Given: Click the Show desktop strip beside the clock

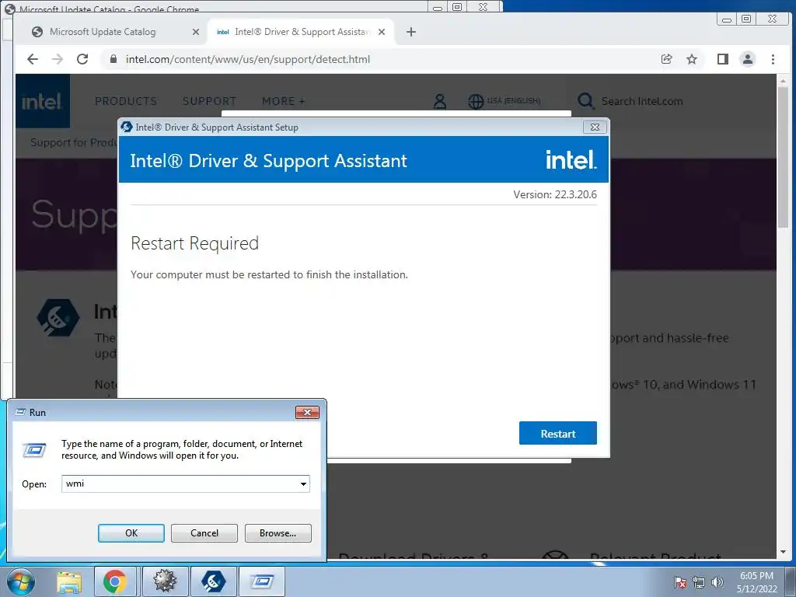Looking at the screenshot, I should (x=790, y=581).
